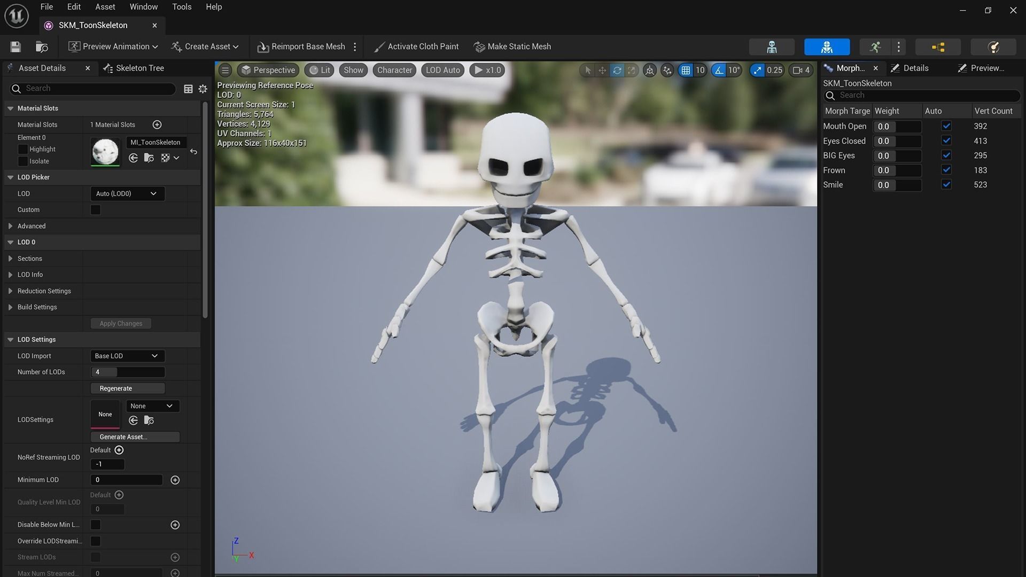1026x577 pixels.
Task: Open Asset Details settings gear
Action: pos(203,89)
